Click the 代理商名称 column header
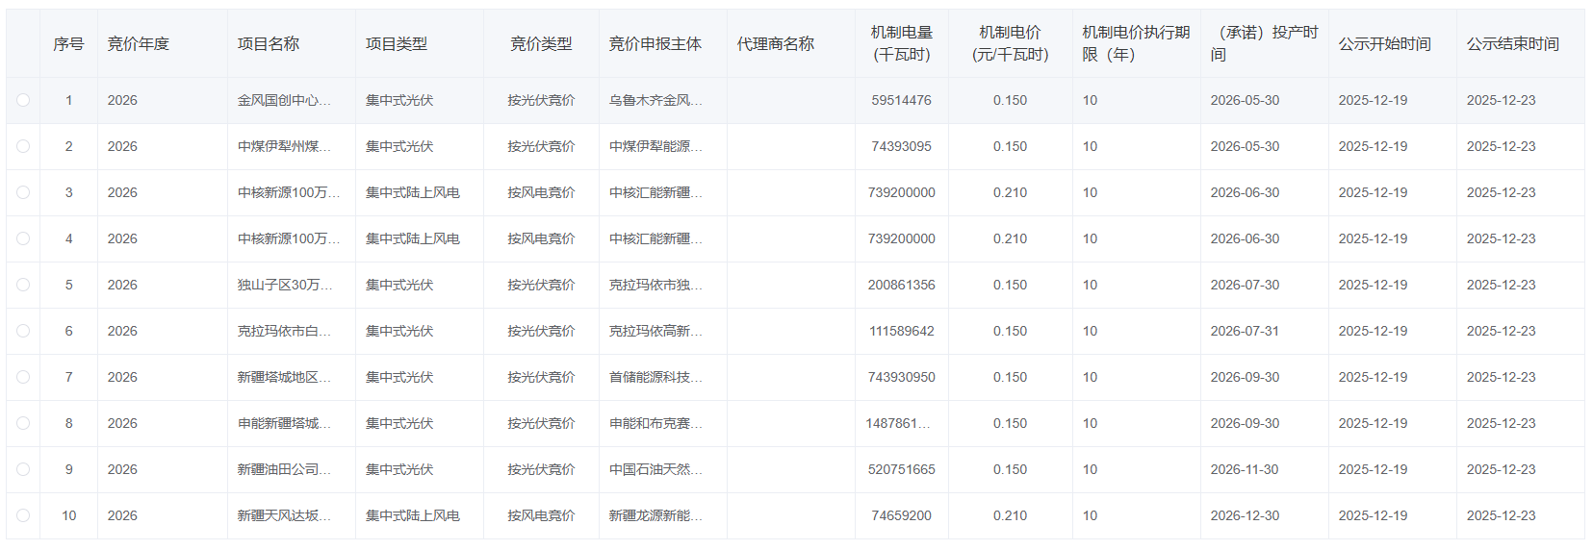1593x550 pixels. pyautogui.click(x=775, y=44)
